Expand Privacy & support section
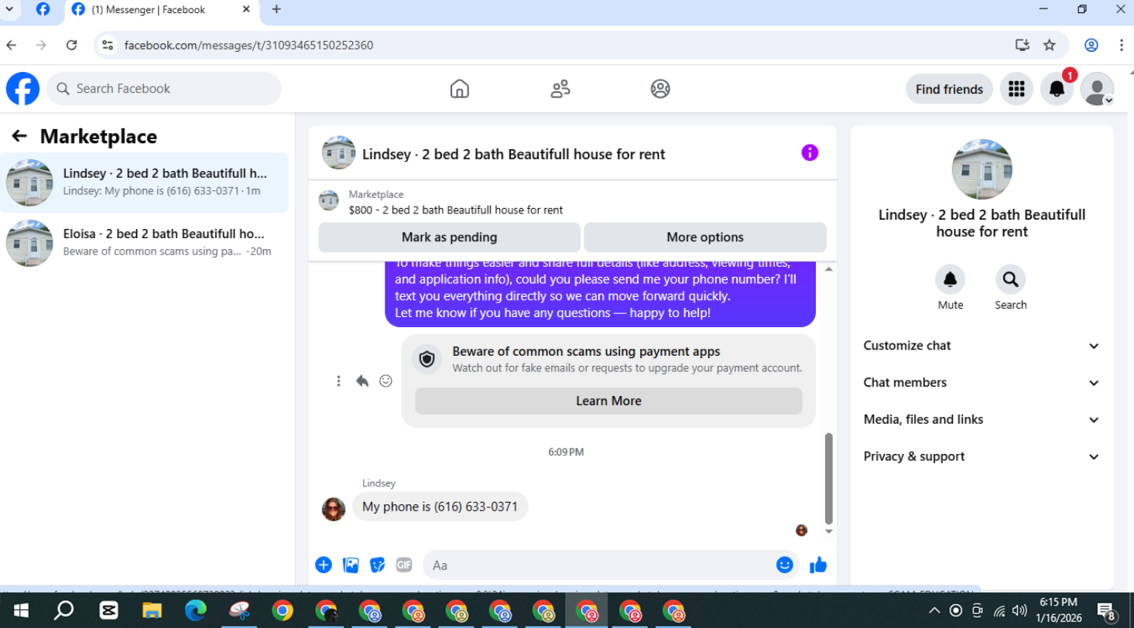1134x628 pixels. (982, 456)
